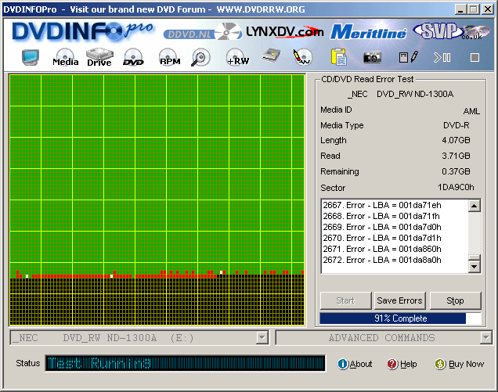Image resolution: width=498 pixels, height=392 pixels.
Task: Click the LYNXDV.com sponsor banner
Action: 285,32
